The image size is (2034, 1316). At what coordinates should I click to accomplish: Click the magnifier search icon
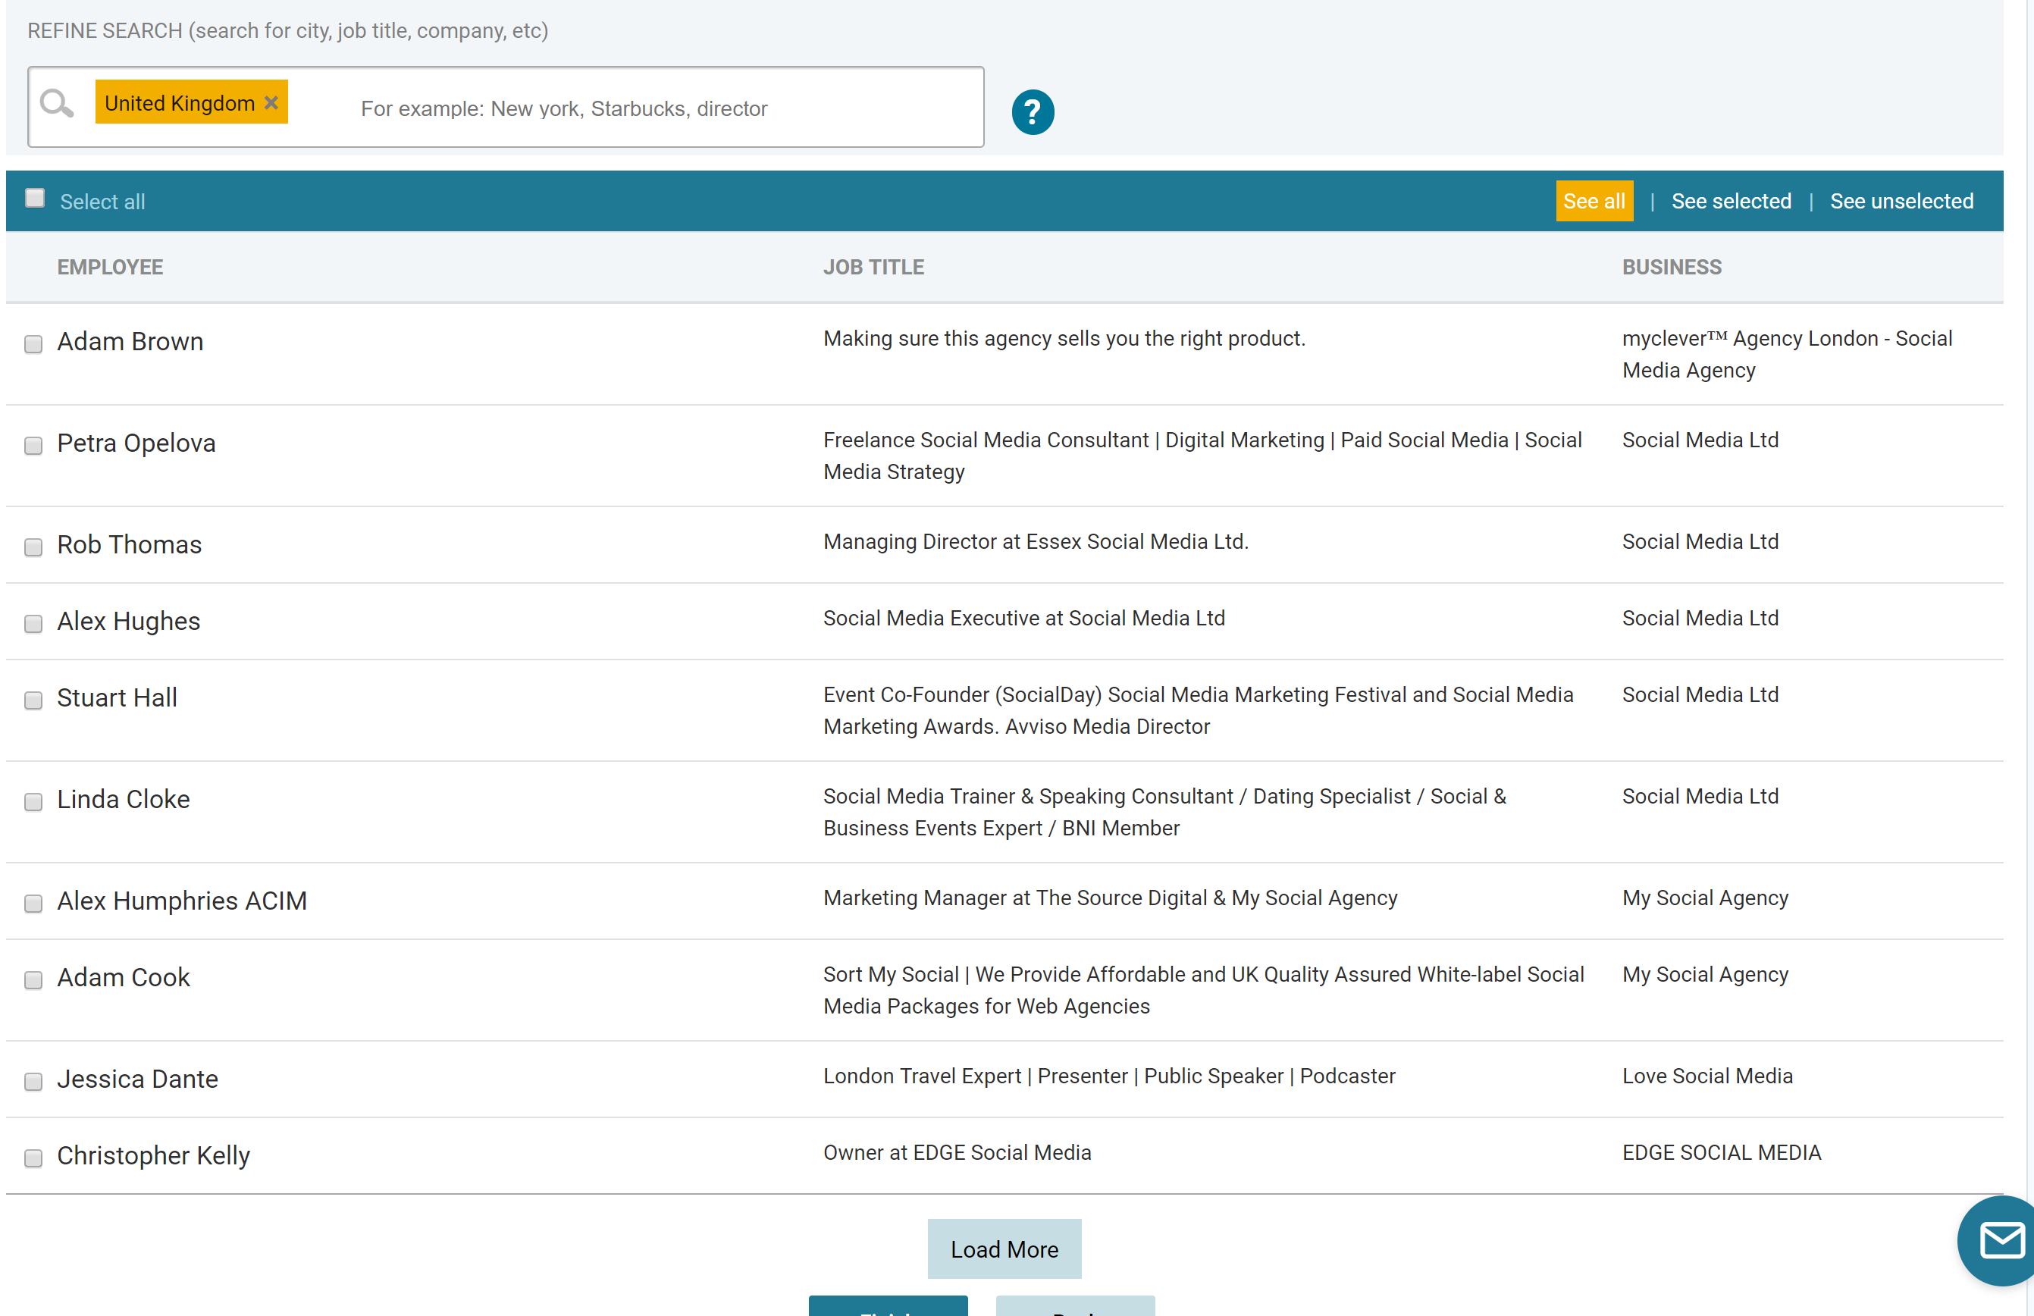(56, 105)
